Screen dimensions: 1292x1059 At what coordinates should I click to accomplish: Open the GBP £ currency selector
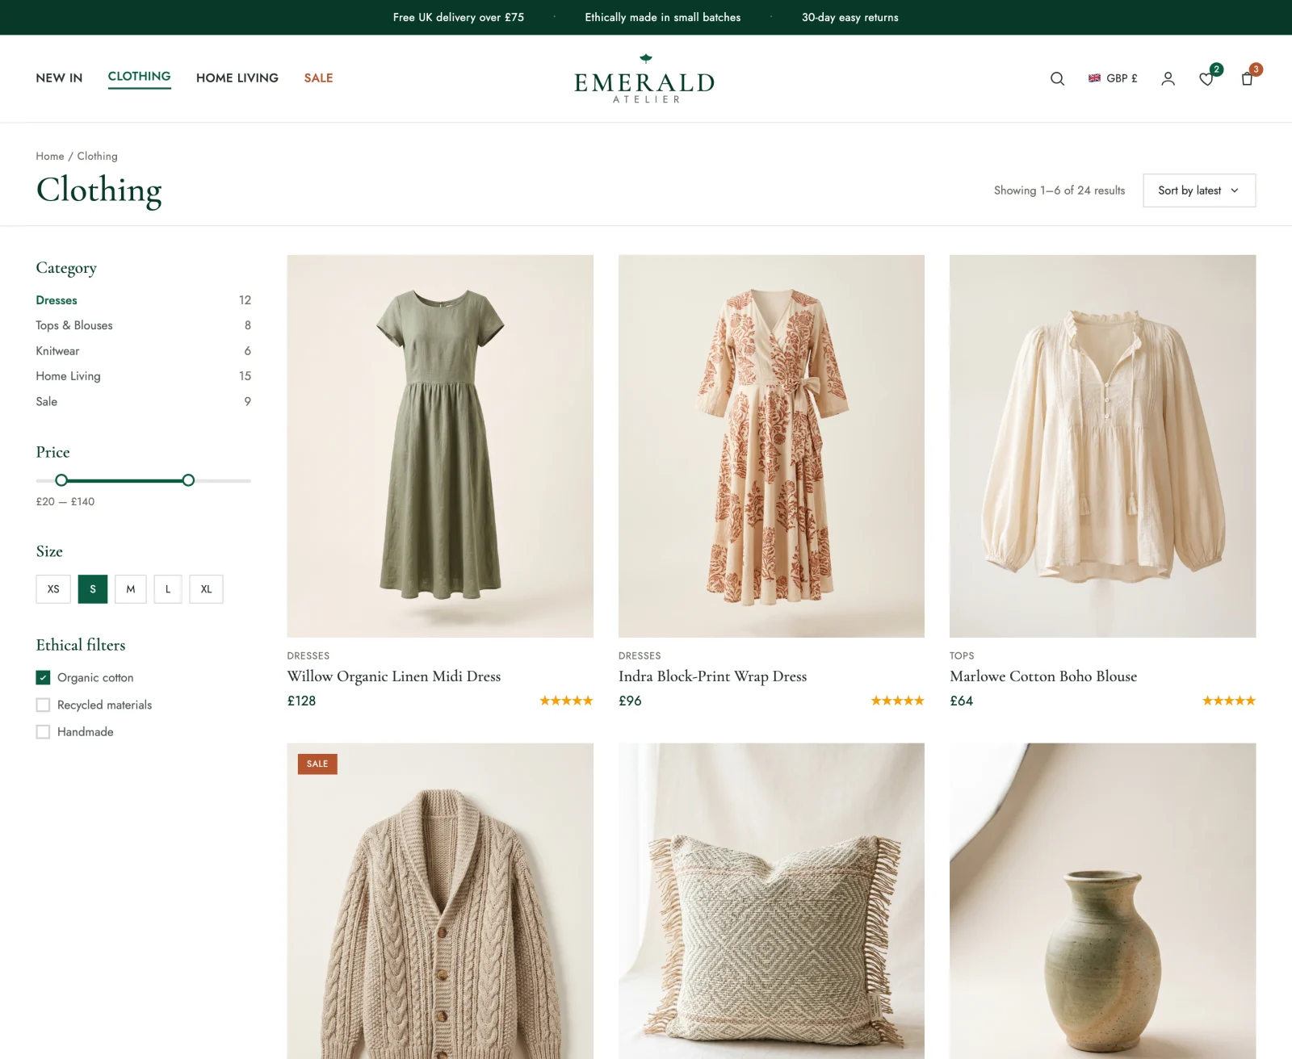coord(1113,78)
